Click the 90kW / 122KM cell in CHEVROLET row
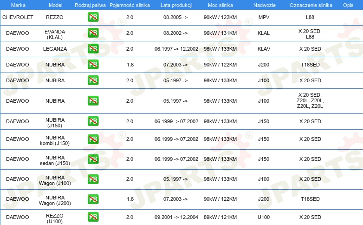363x225 pixels. pyautogui.click(x=220, y=17)
